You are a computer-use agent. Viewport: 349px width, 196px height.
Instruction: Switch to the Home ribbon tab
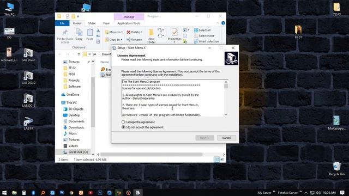point(77,23)
